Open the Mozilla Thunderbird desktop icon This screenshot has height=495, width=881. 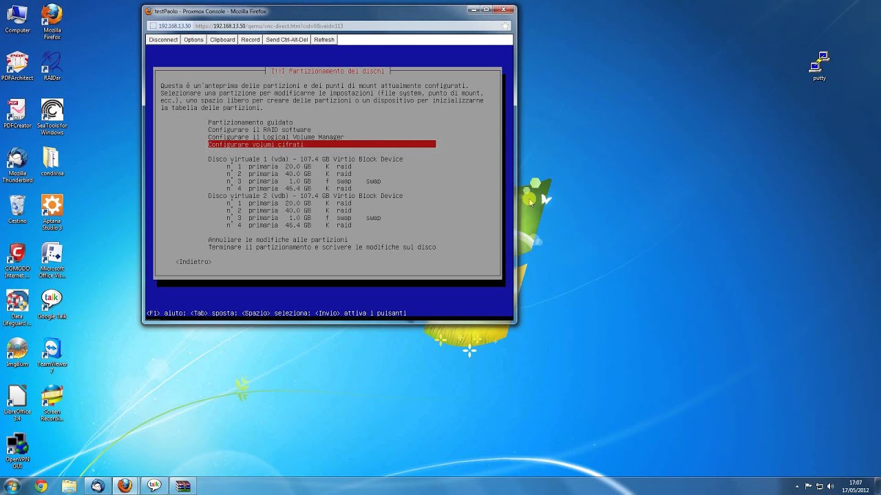(17, 165)
